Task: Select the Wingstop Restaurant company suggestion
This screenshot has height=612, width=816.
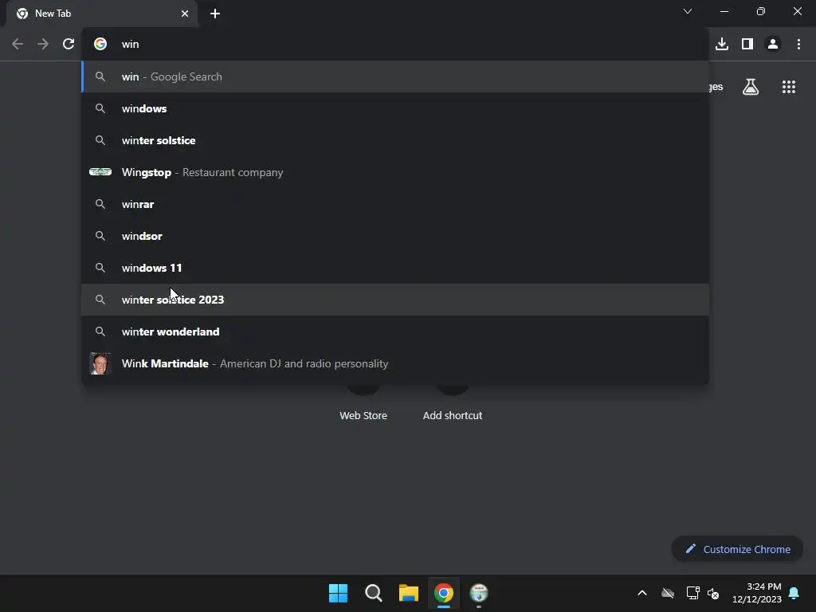Action: (395, 172)
